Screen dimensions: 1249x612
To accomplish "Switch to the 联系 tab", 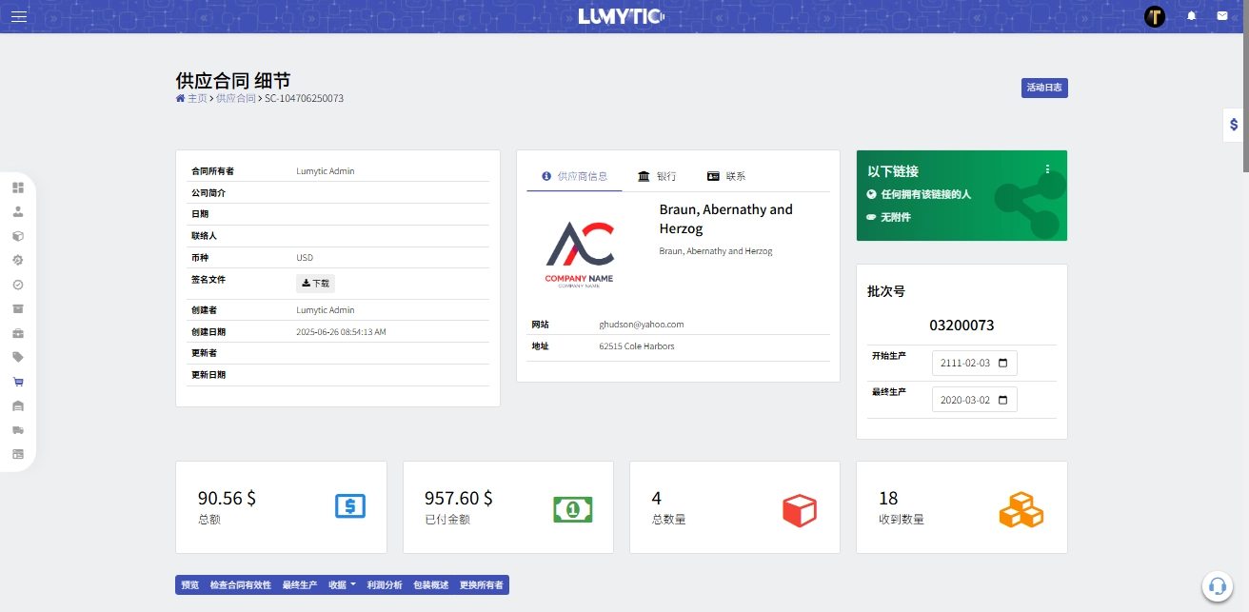I will 726,176.
